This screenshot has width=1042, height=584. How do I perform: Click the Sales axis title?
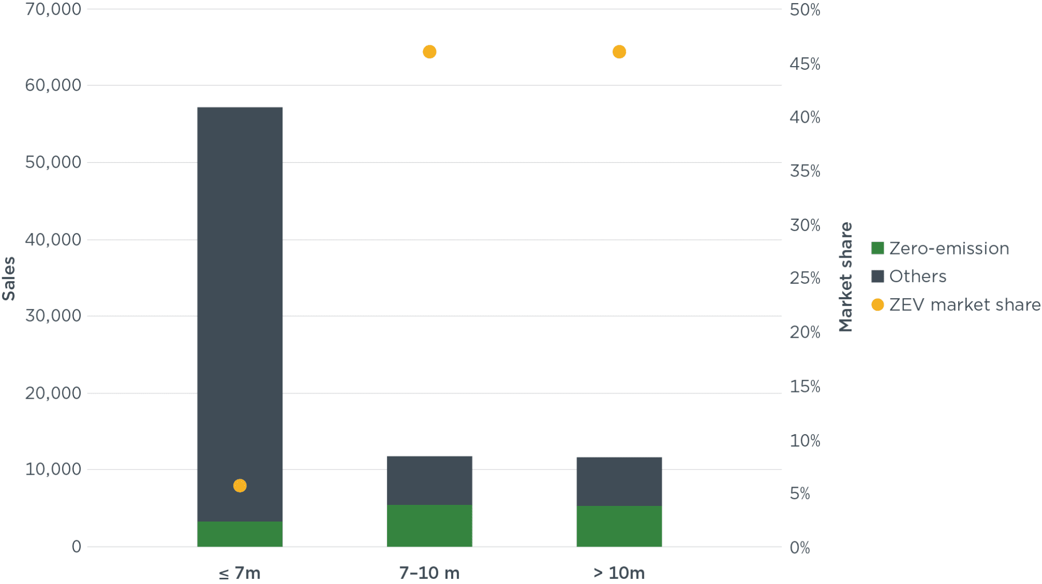[x=9, y=278]
